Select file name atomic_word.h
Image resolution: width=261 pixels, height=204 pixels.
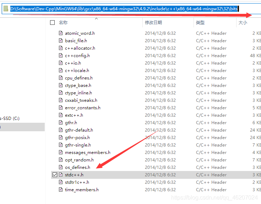pyautogui.click(x=80, y=33)
